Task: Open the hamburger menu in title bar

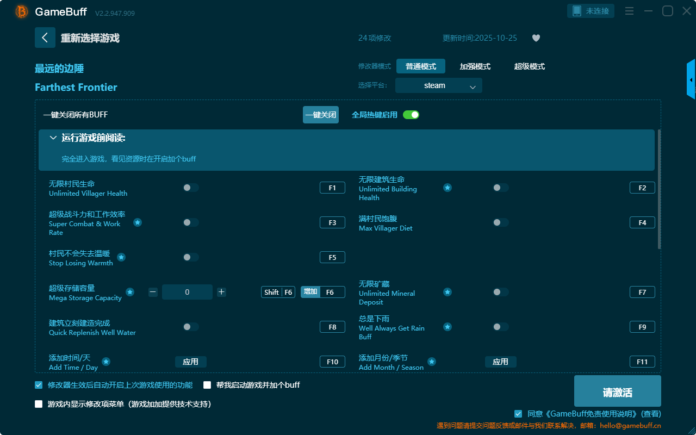Action: coord(629,11)
